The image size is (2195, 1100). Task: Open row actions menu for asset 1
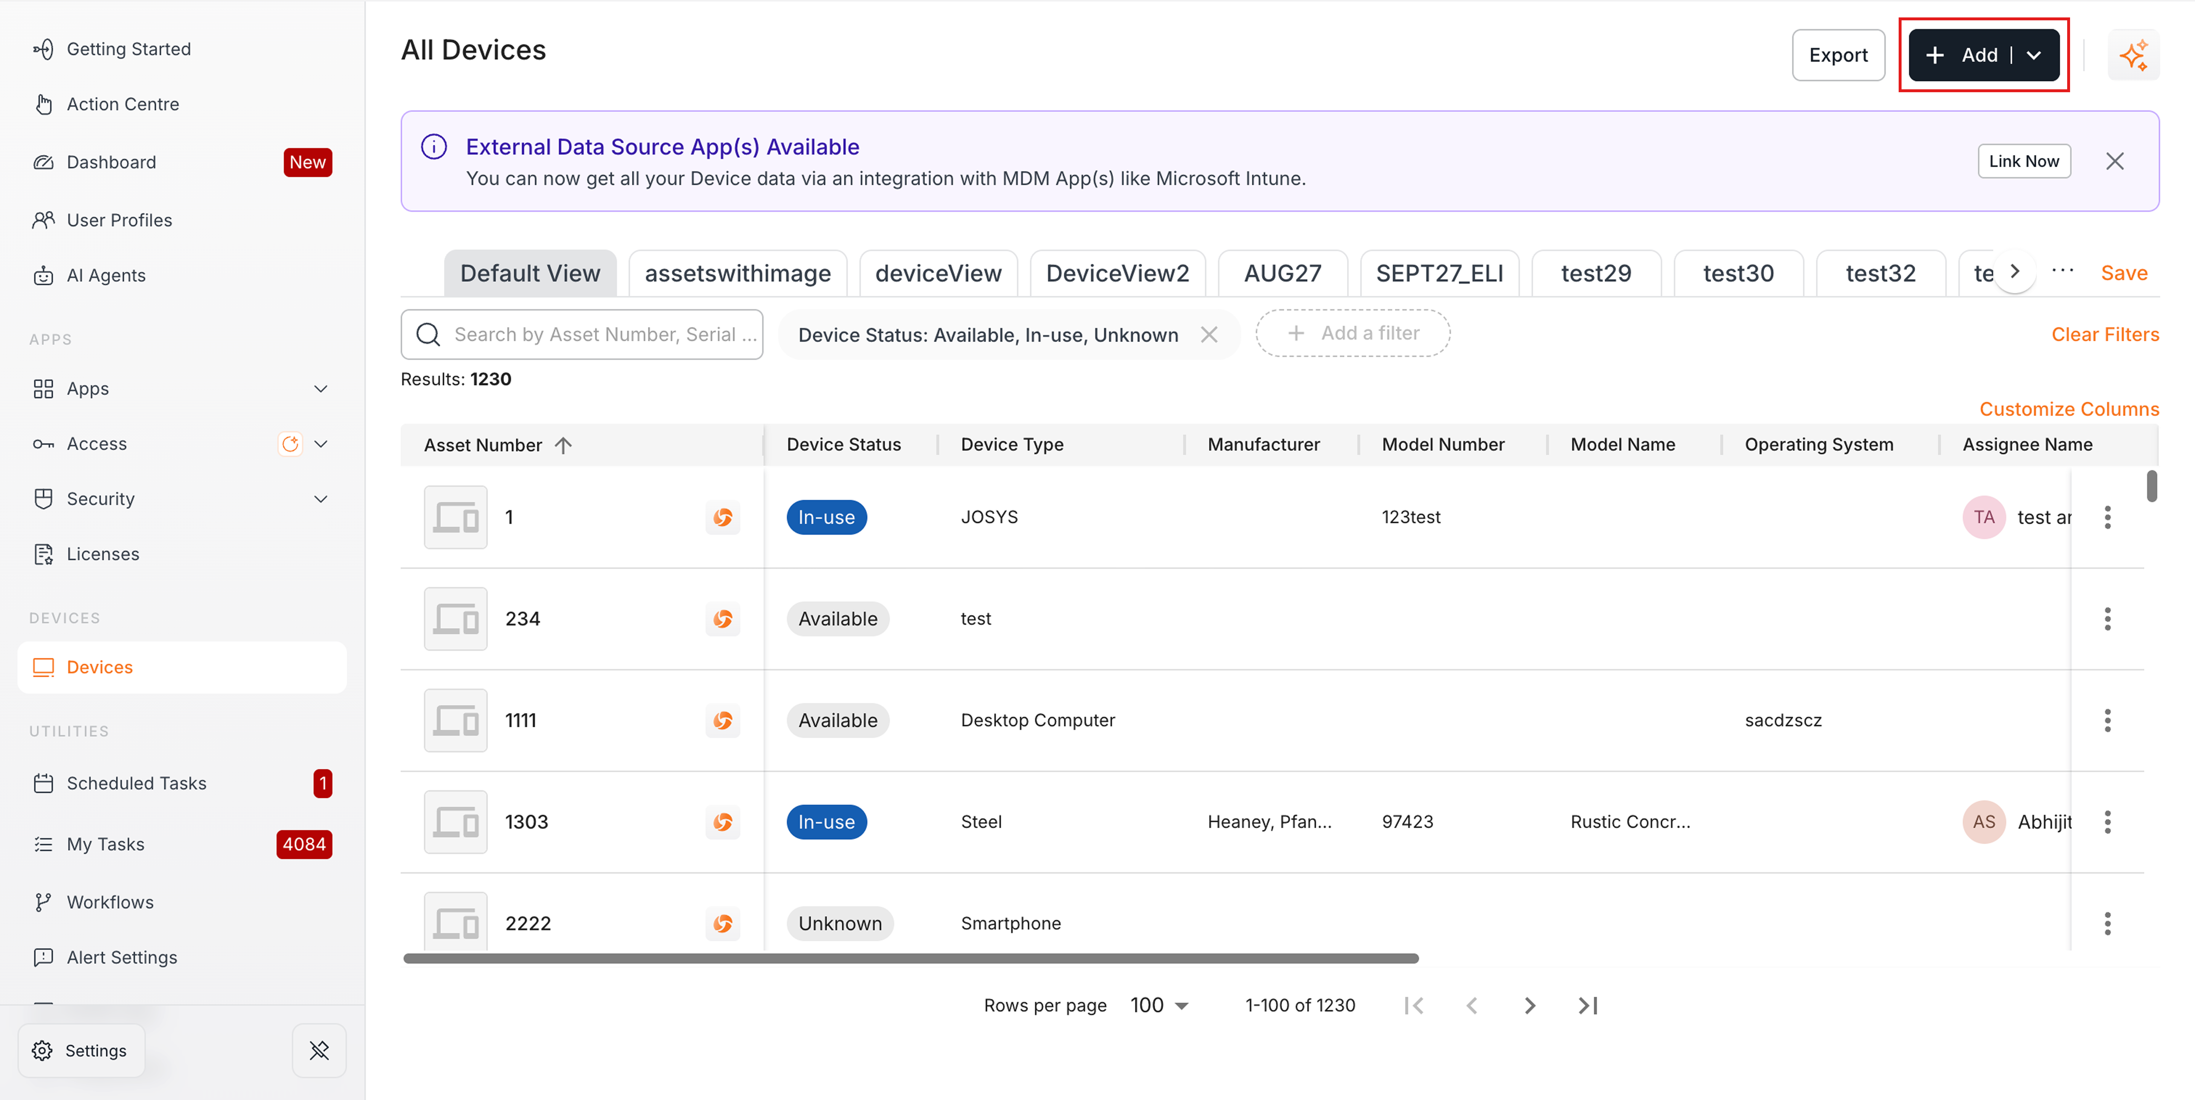(x=2107, y=517)
